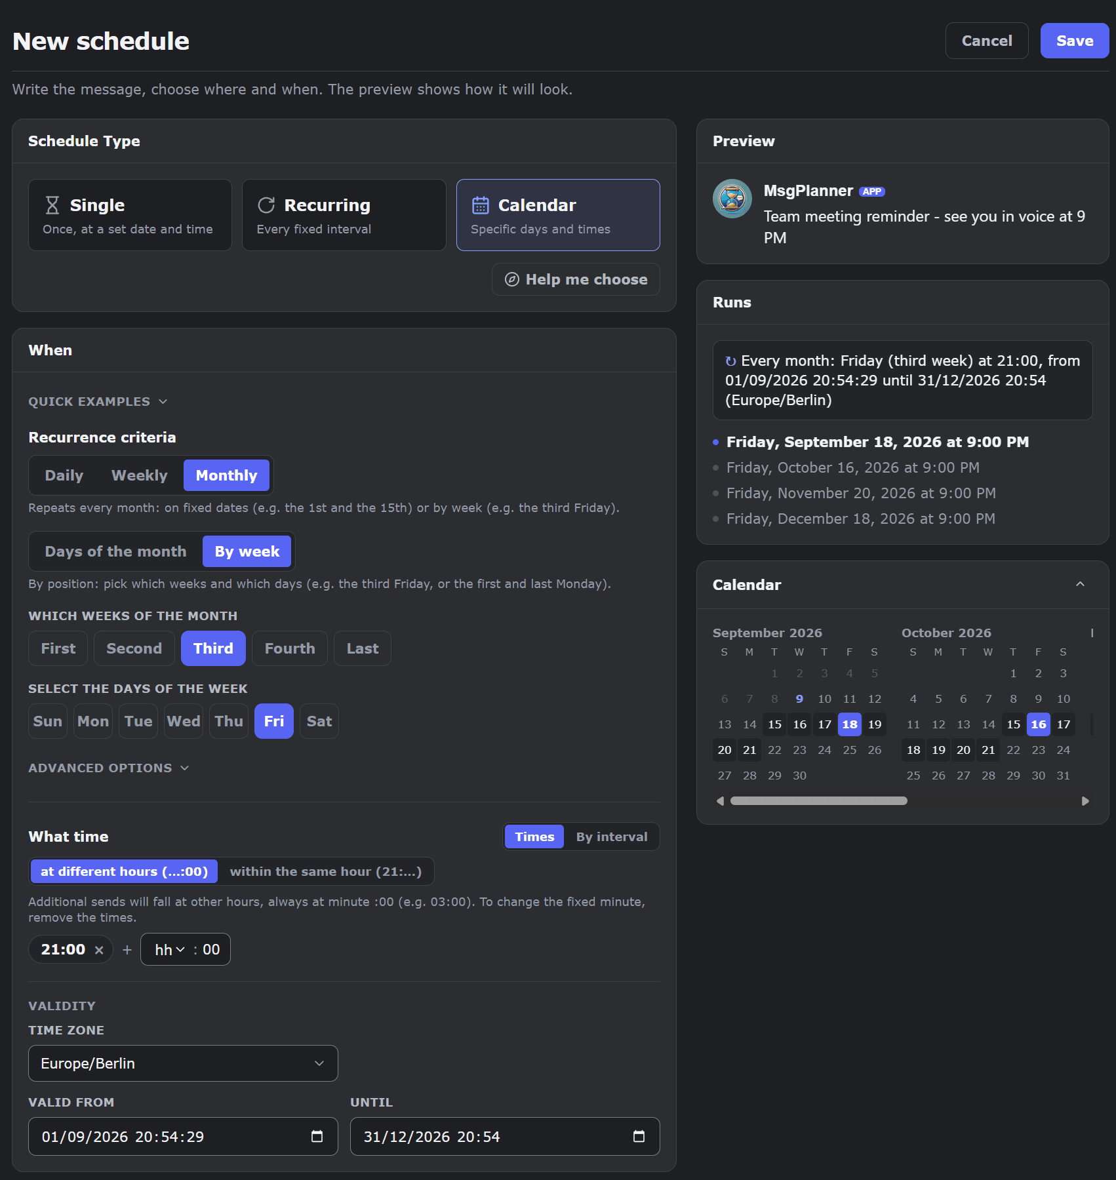Switch to Weekly recurrence tab
1116x1180 pixels.
pos(140,475)
